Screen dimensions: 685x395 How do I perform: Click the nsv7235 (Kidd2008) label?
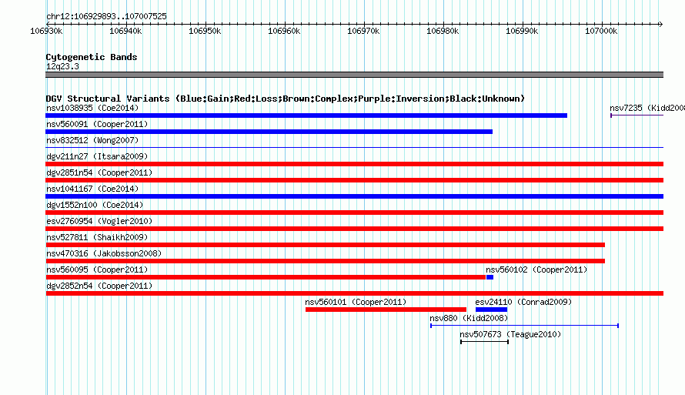click(647, 108)
